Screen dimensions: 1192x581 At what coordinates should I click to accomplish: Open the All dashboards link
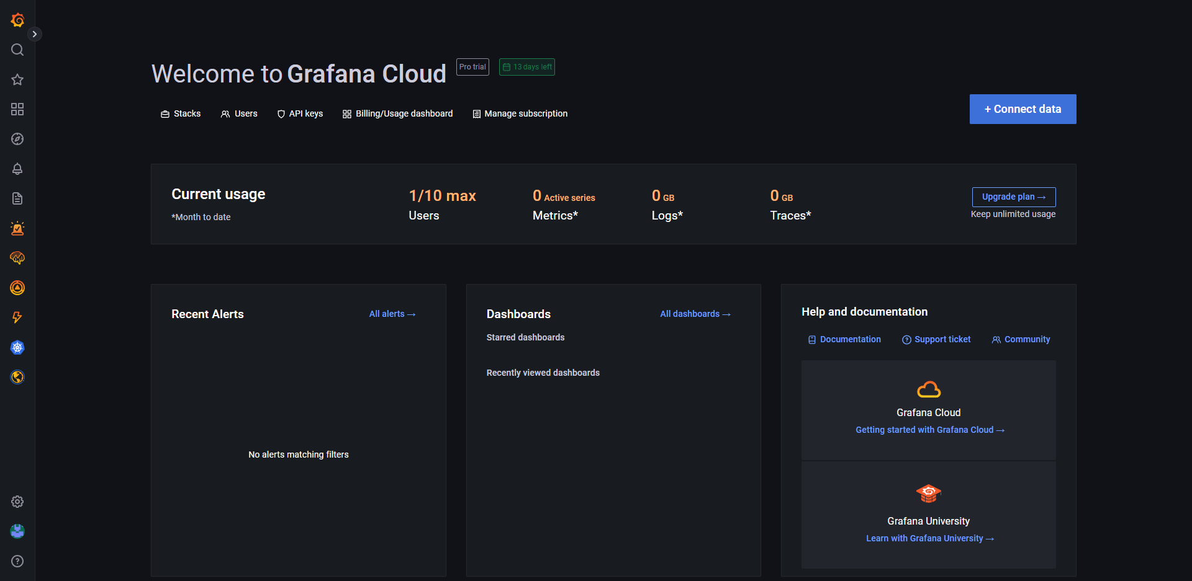point(695,314)
